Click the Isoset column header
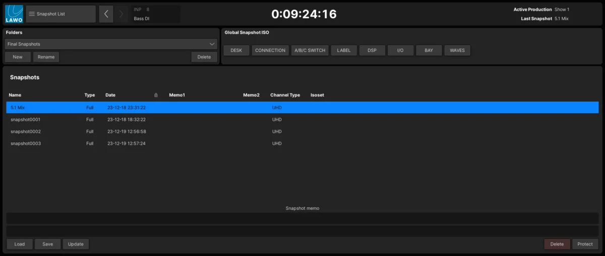 (317, 95)
